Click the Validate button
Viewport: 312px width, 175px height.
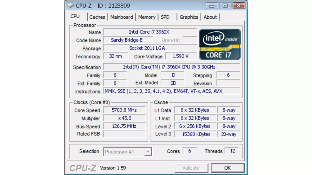[x=191, y=168]
